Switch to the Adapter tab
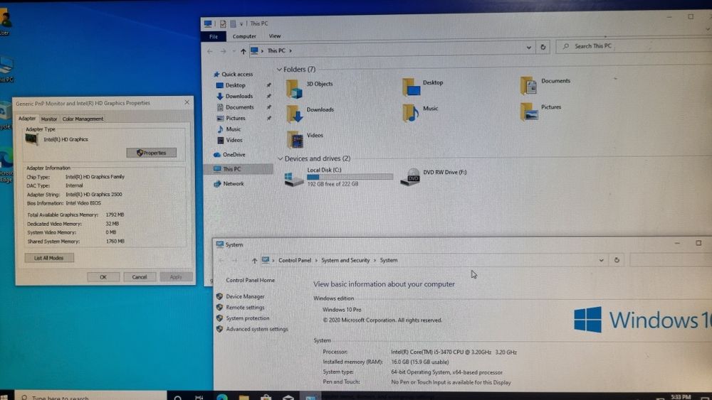 pos(27,118)
